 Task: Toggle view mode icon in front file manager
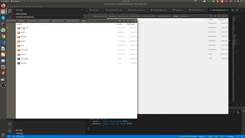(x=124, y=21)
